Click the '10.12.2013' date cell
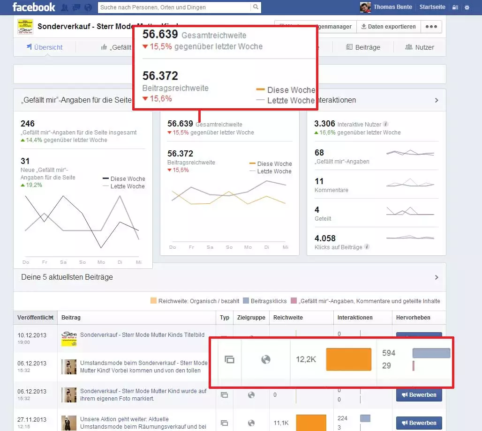This screenshot has height=431, width=482. click(32, 335)
